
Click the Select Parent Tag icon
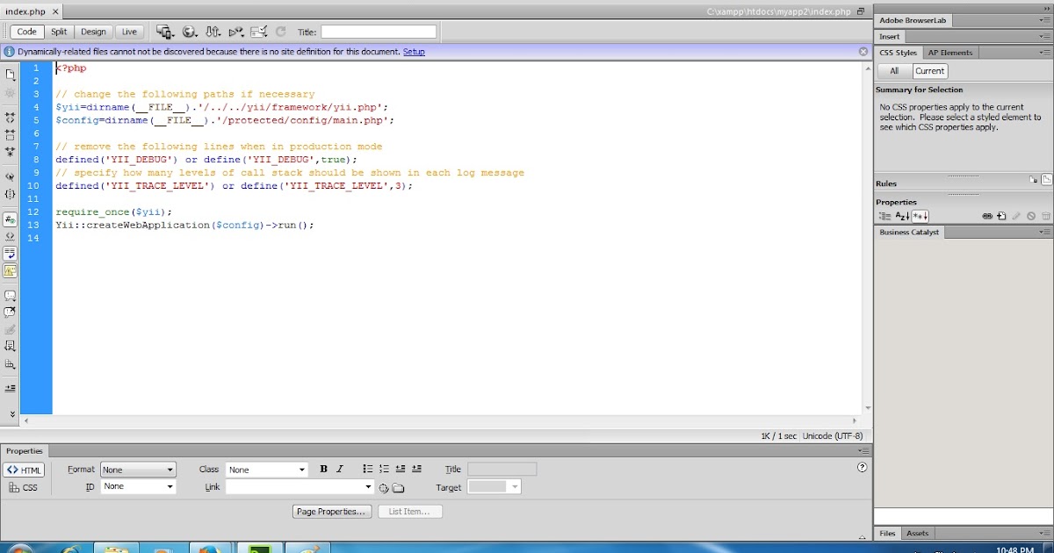[11, 176]
